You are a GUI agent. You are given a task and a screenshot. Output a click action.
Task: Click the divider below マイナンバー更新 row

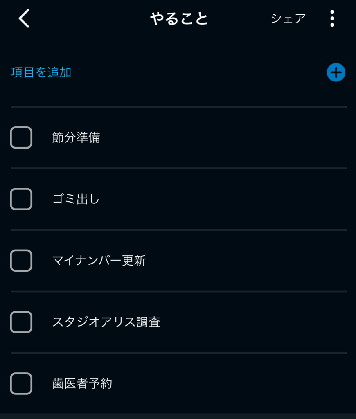179,291
